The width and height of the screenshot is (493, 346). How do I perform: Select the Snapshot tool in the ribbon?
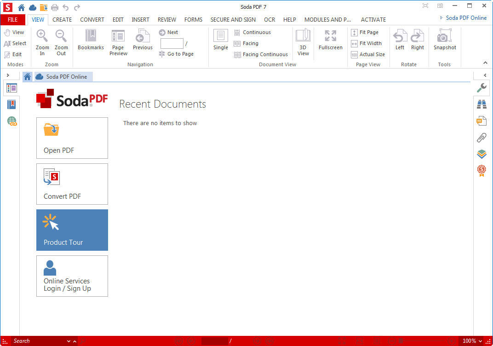[444, 41]
